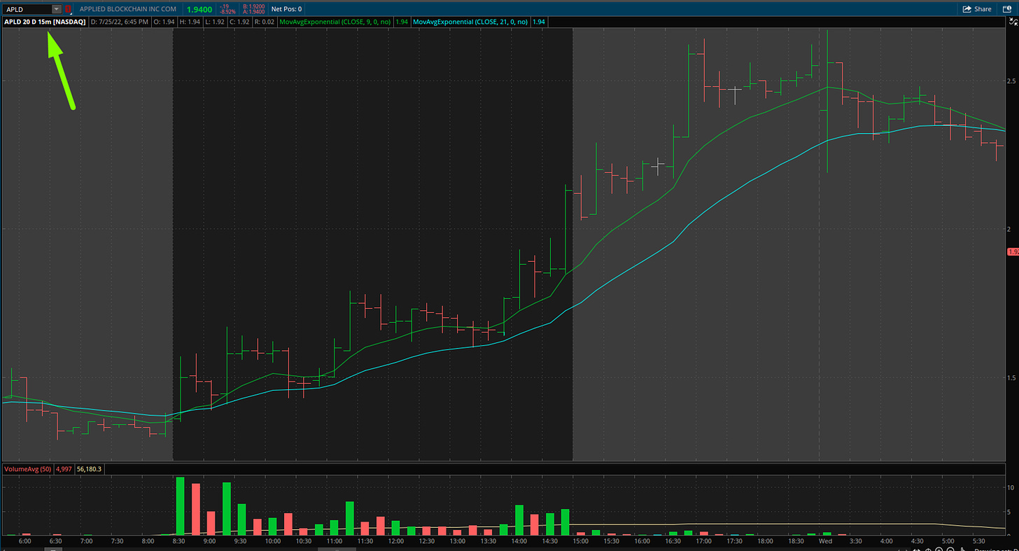The width and height of the screenshot is (1019, 551).
Task: Click the ask price A: 1.9400
Action: coord(254,12)
